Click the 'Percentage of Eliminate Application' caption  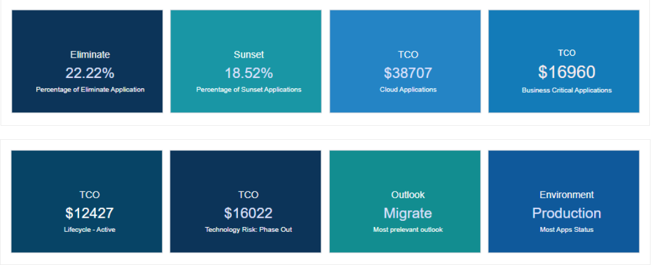(90, 90)
